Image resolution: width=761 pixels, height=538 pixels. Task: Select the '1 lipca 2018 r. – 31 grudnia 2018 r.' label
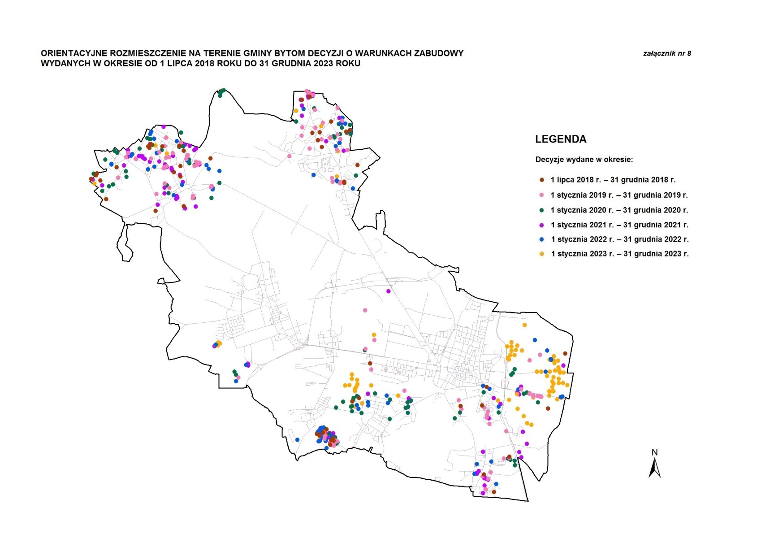(x=613, y=180)
